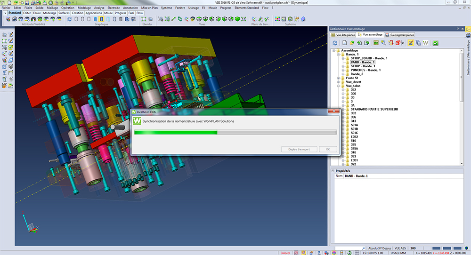471x255 pixels.
Task: Click the Nom property value field
Action: (404, 176)
